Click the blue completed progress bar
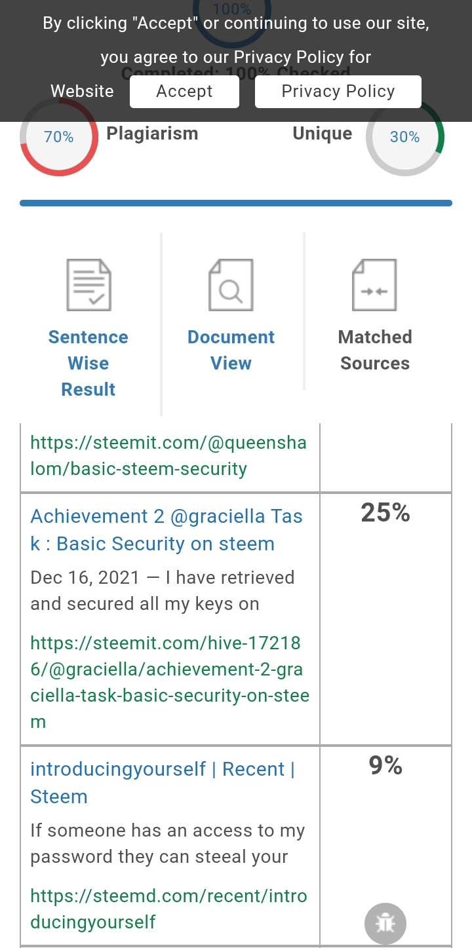The width and height of the screenshot is (472, 948). (x=236, y=203)
